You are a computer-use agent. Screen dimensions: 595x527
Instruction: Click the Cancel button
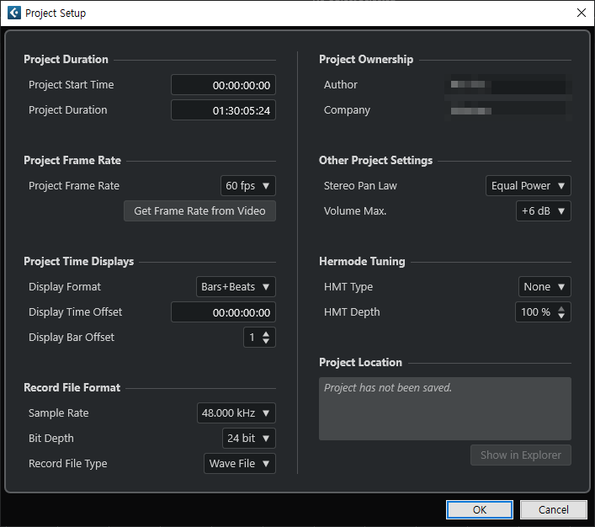553,509
